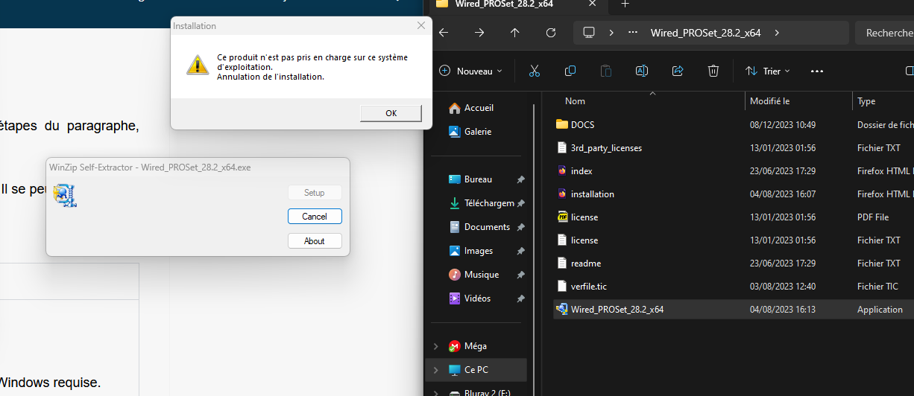Click the DOCS folder icon
Viewport: 914px width, 396px height.
click(x=562, y=125)
